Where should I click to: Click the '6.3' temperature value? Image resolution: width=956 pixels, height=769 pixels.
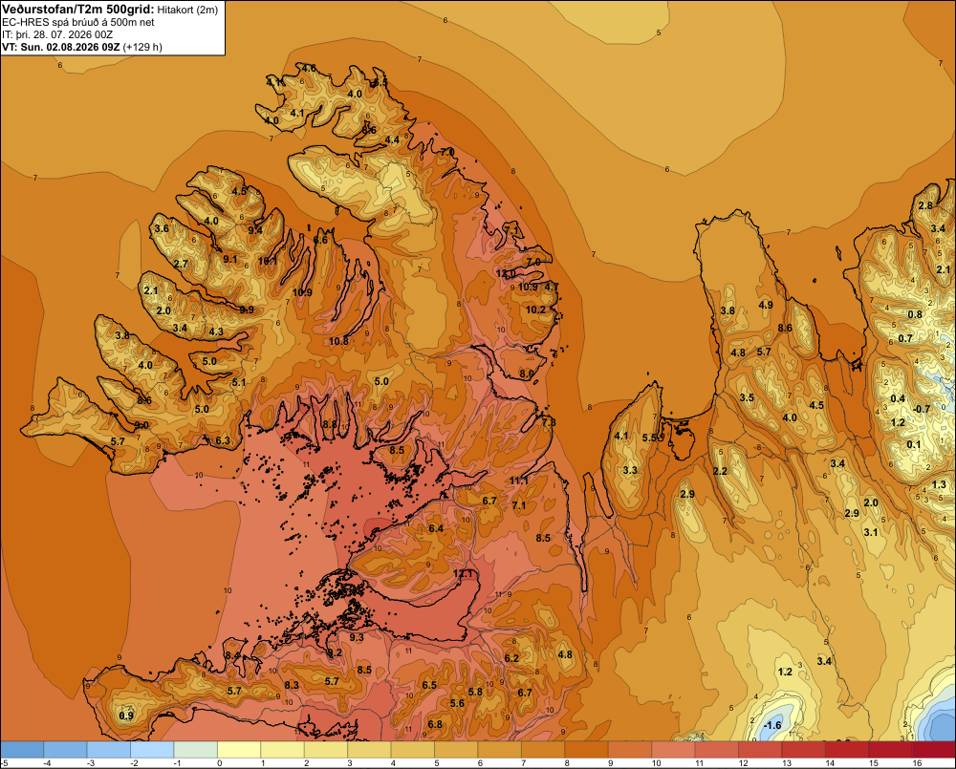click(223, 440)
